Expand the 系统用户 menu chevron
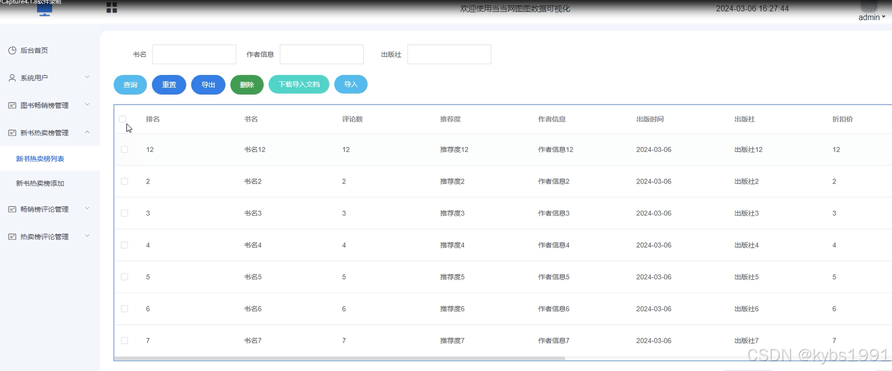The height and width of the screenshot is (371, 892). (x=87, y=77)
